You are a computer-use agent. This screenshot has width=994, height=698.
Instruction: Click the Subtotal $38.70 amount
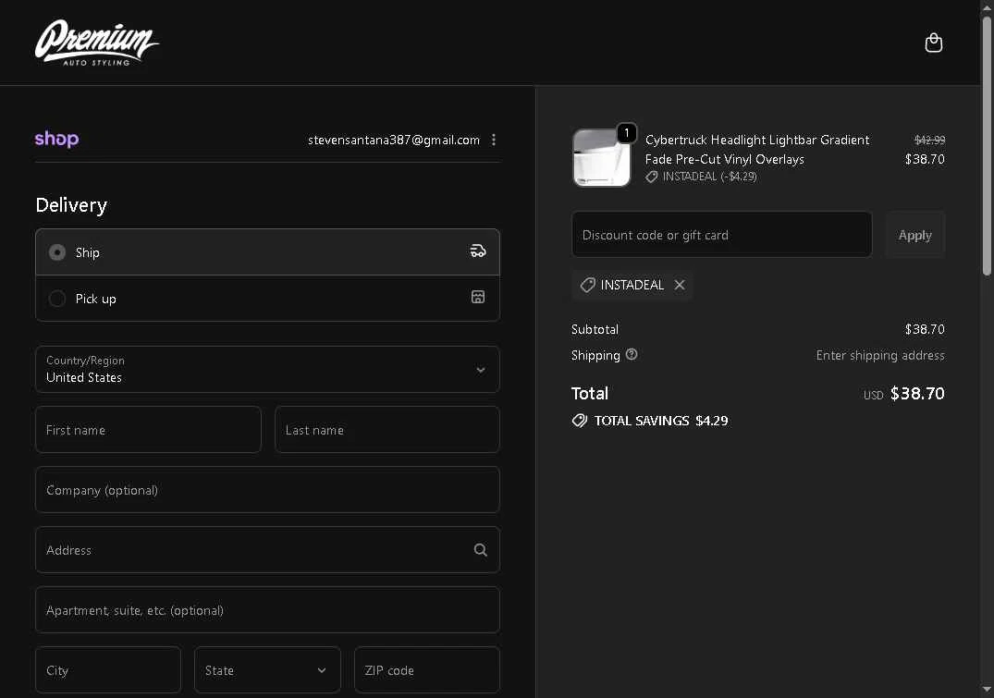(x=925, y=329)
